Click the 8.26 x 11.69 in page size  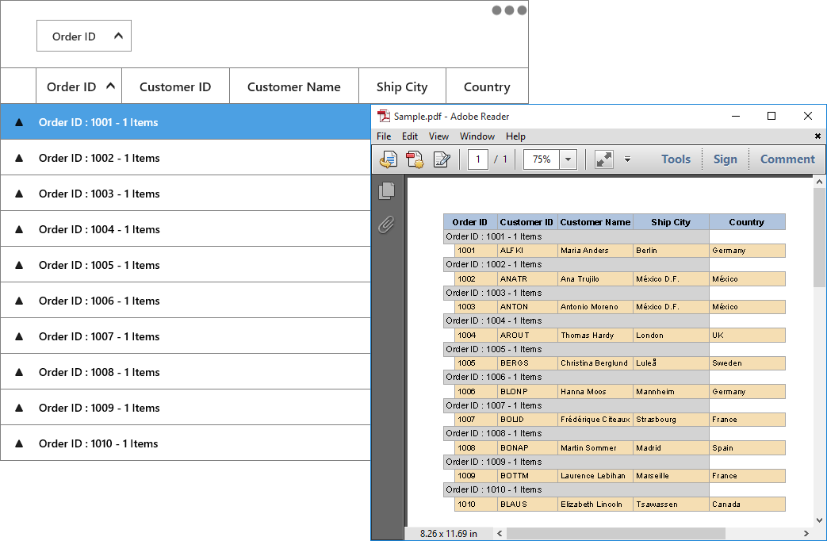click(x=448, y=534)
